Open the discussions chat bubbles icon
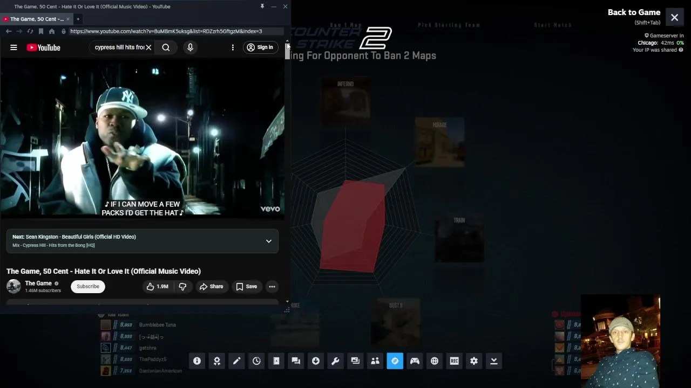Screen dimensions: 691x388 tap(296, 361)
